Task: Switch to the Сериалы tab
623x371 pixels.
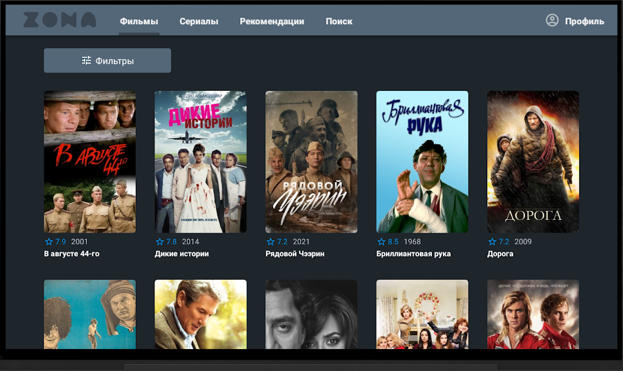Action: point(198,21)
